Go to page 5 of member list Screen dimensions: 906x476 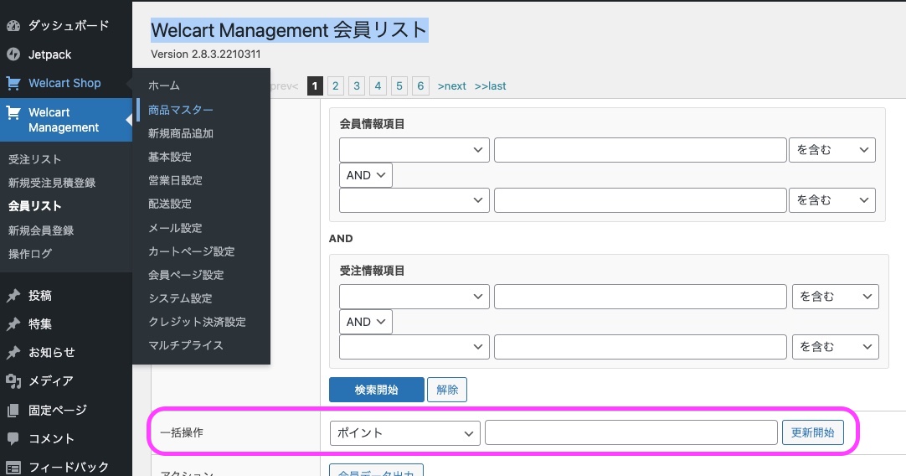[399, 86]
